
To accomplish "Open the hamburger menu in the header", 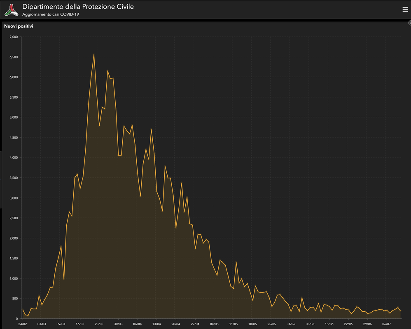I will (405, 10).
